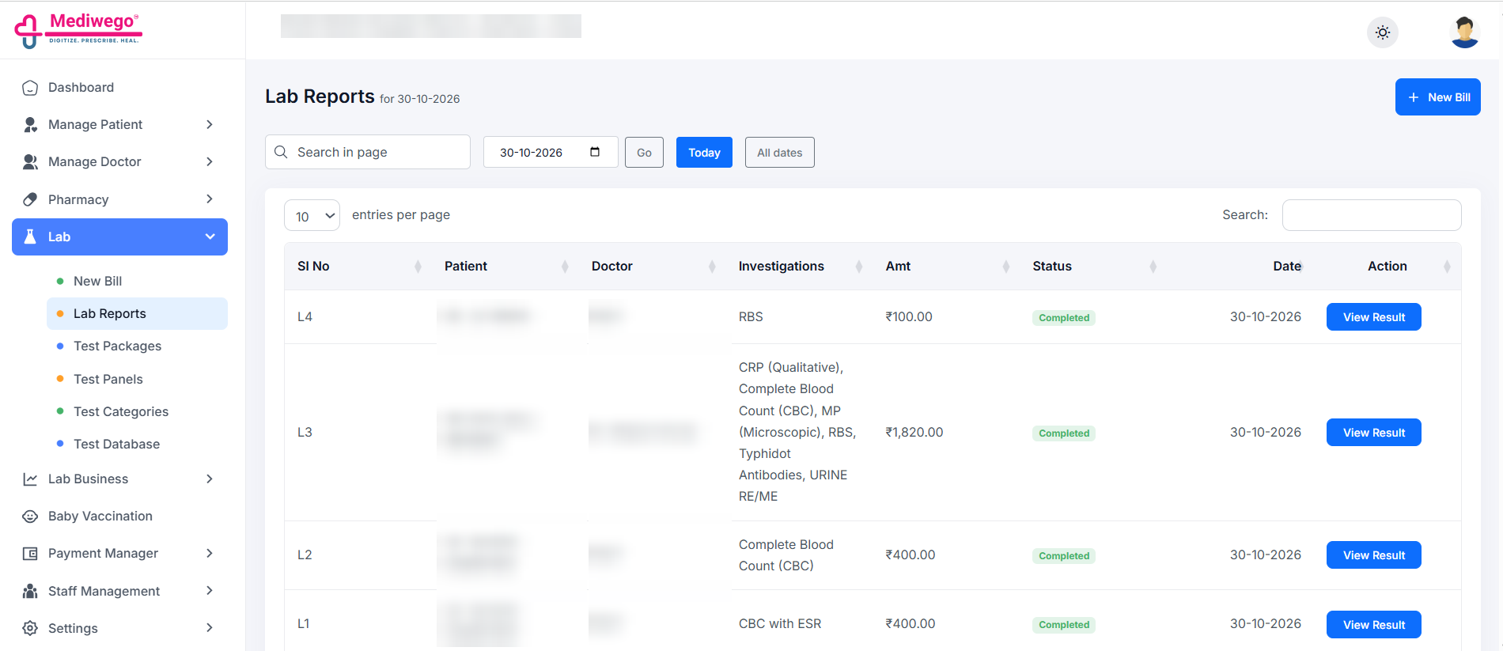1503x651 pixels.
Task: Sort table by Status column arrows
Action: click(1153, 267)
